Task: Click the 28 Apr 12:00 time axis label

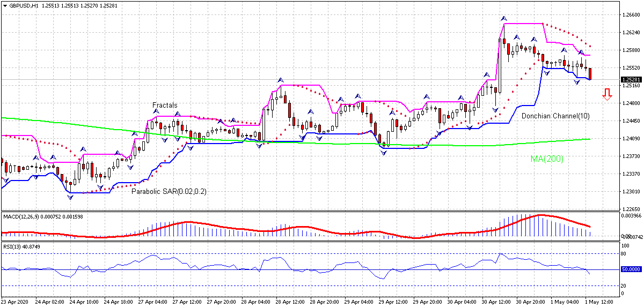Action: [290, 303]
